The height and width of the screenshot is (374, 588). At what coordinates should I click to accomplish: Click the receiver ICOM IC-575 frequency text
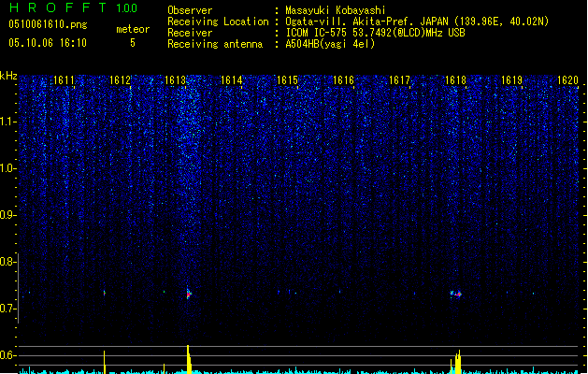coord(376,33)
